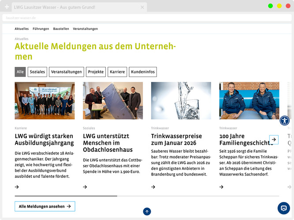
Task: Select the Alle filter
Action: pyautogui.click(x=20, y=72)
